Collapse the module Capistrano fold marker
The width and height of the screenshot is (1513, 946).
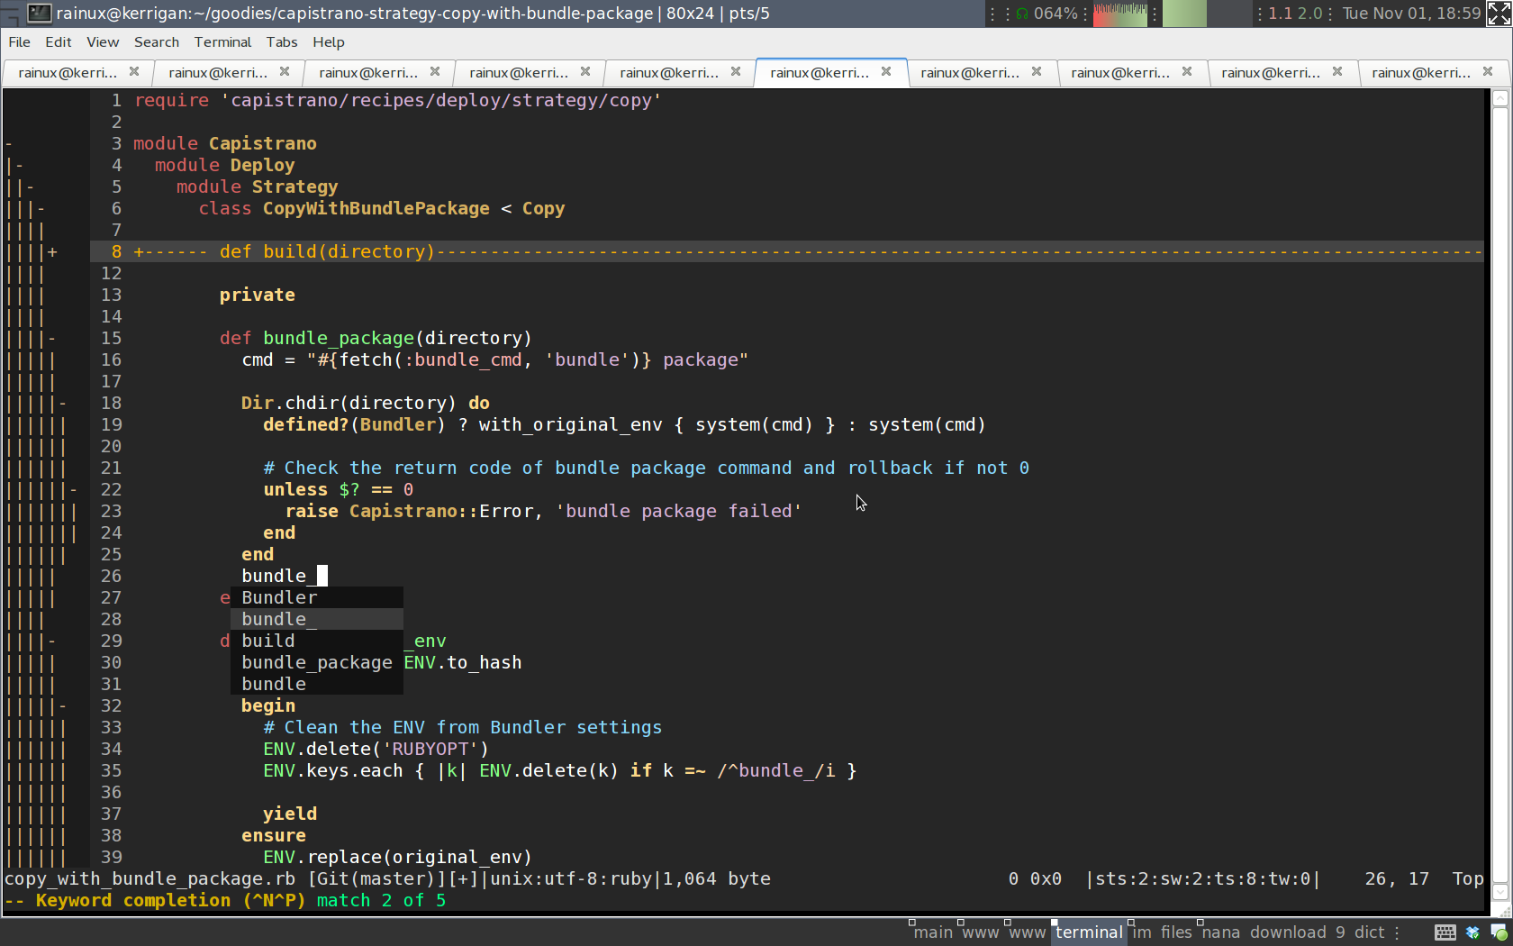click(x=9, y=143)
